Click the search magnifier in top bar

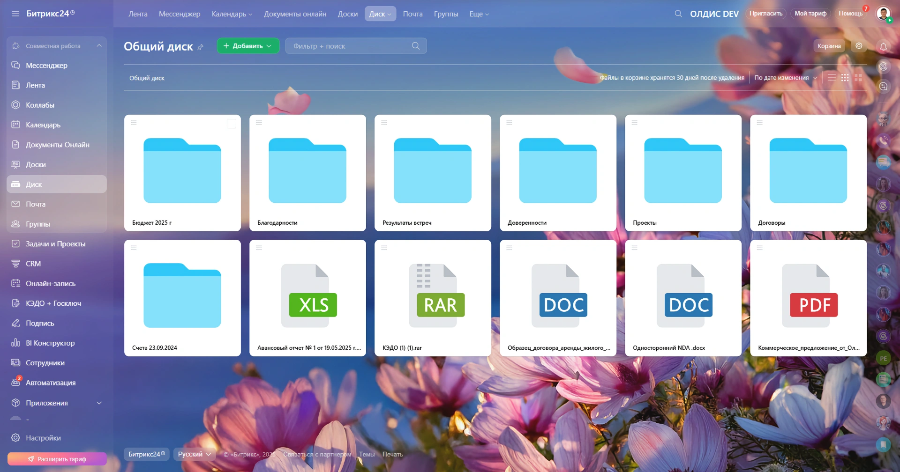[x=678, y=14]
